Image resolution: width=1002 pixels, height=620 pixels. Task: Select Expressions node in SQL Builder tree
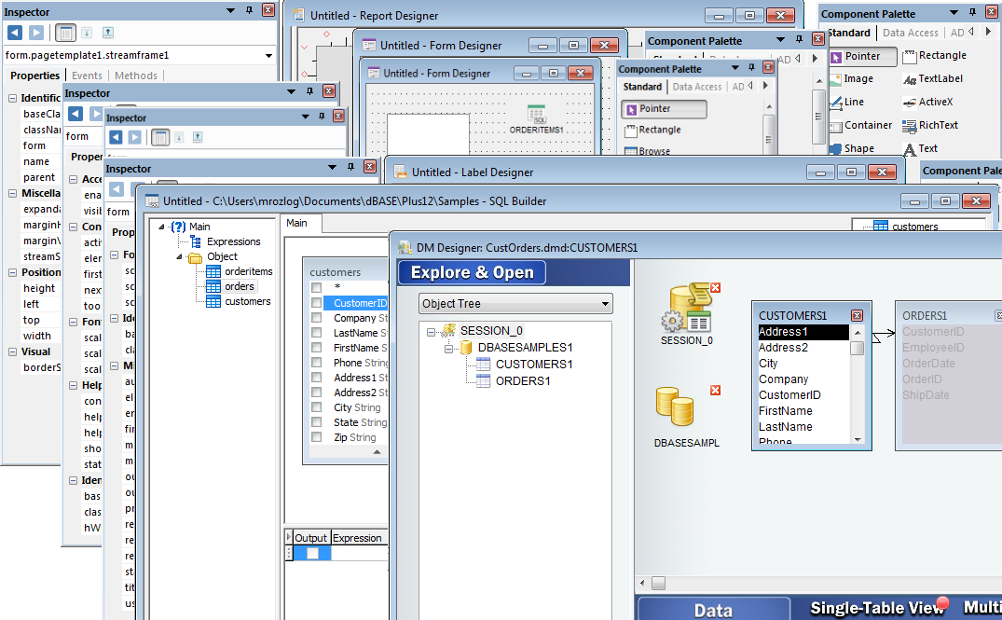(x=233, y=241)
